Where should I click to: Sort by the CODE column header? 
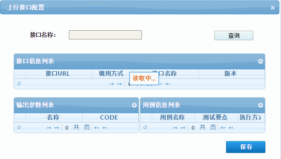tap(110, 118)
